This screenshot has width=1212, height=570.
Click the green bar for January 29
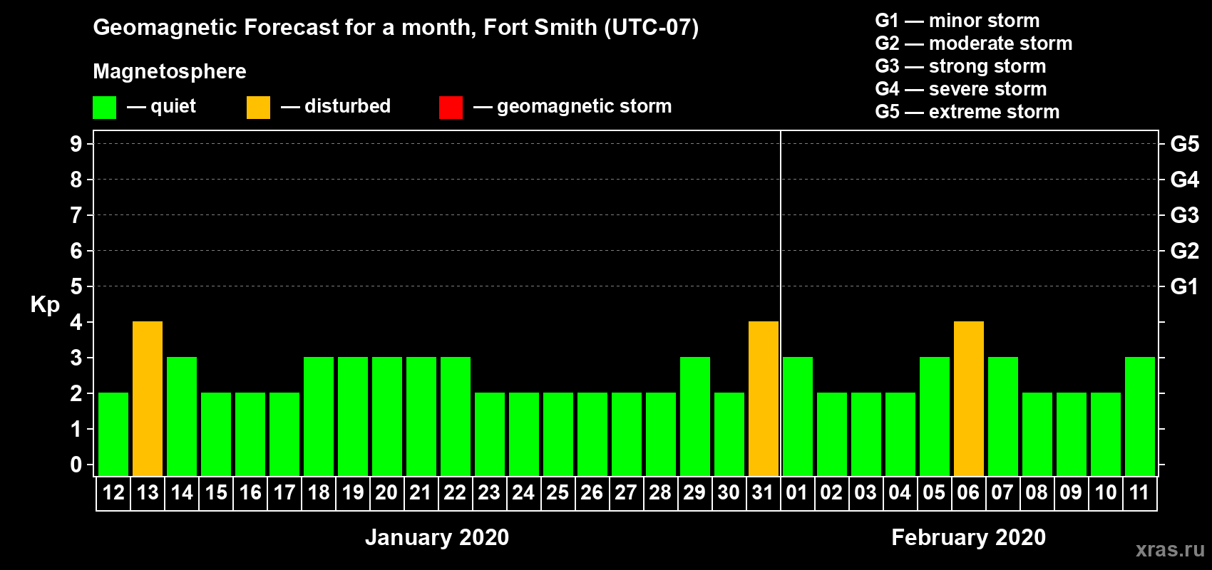coord(695,416)
